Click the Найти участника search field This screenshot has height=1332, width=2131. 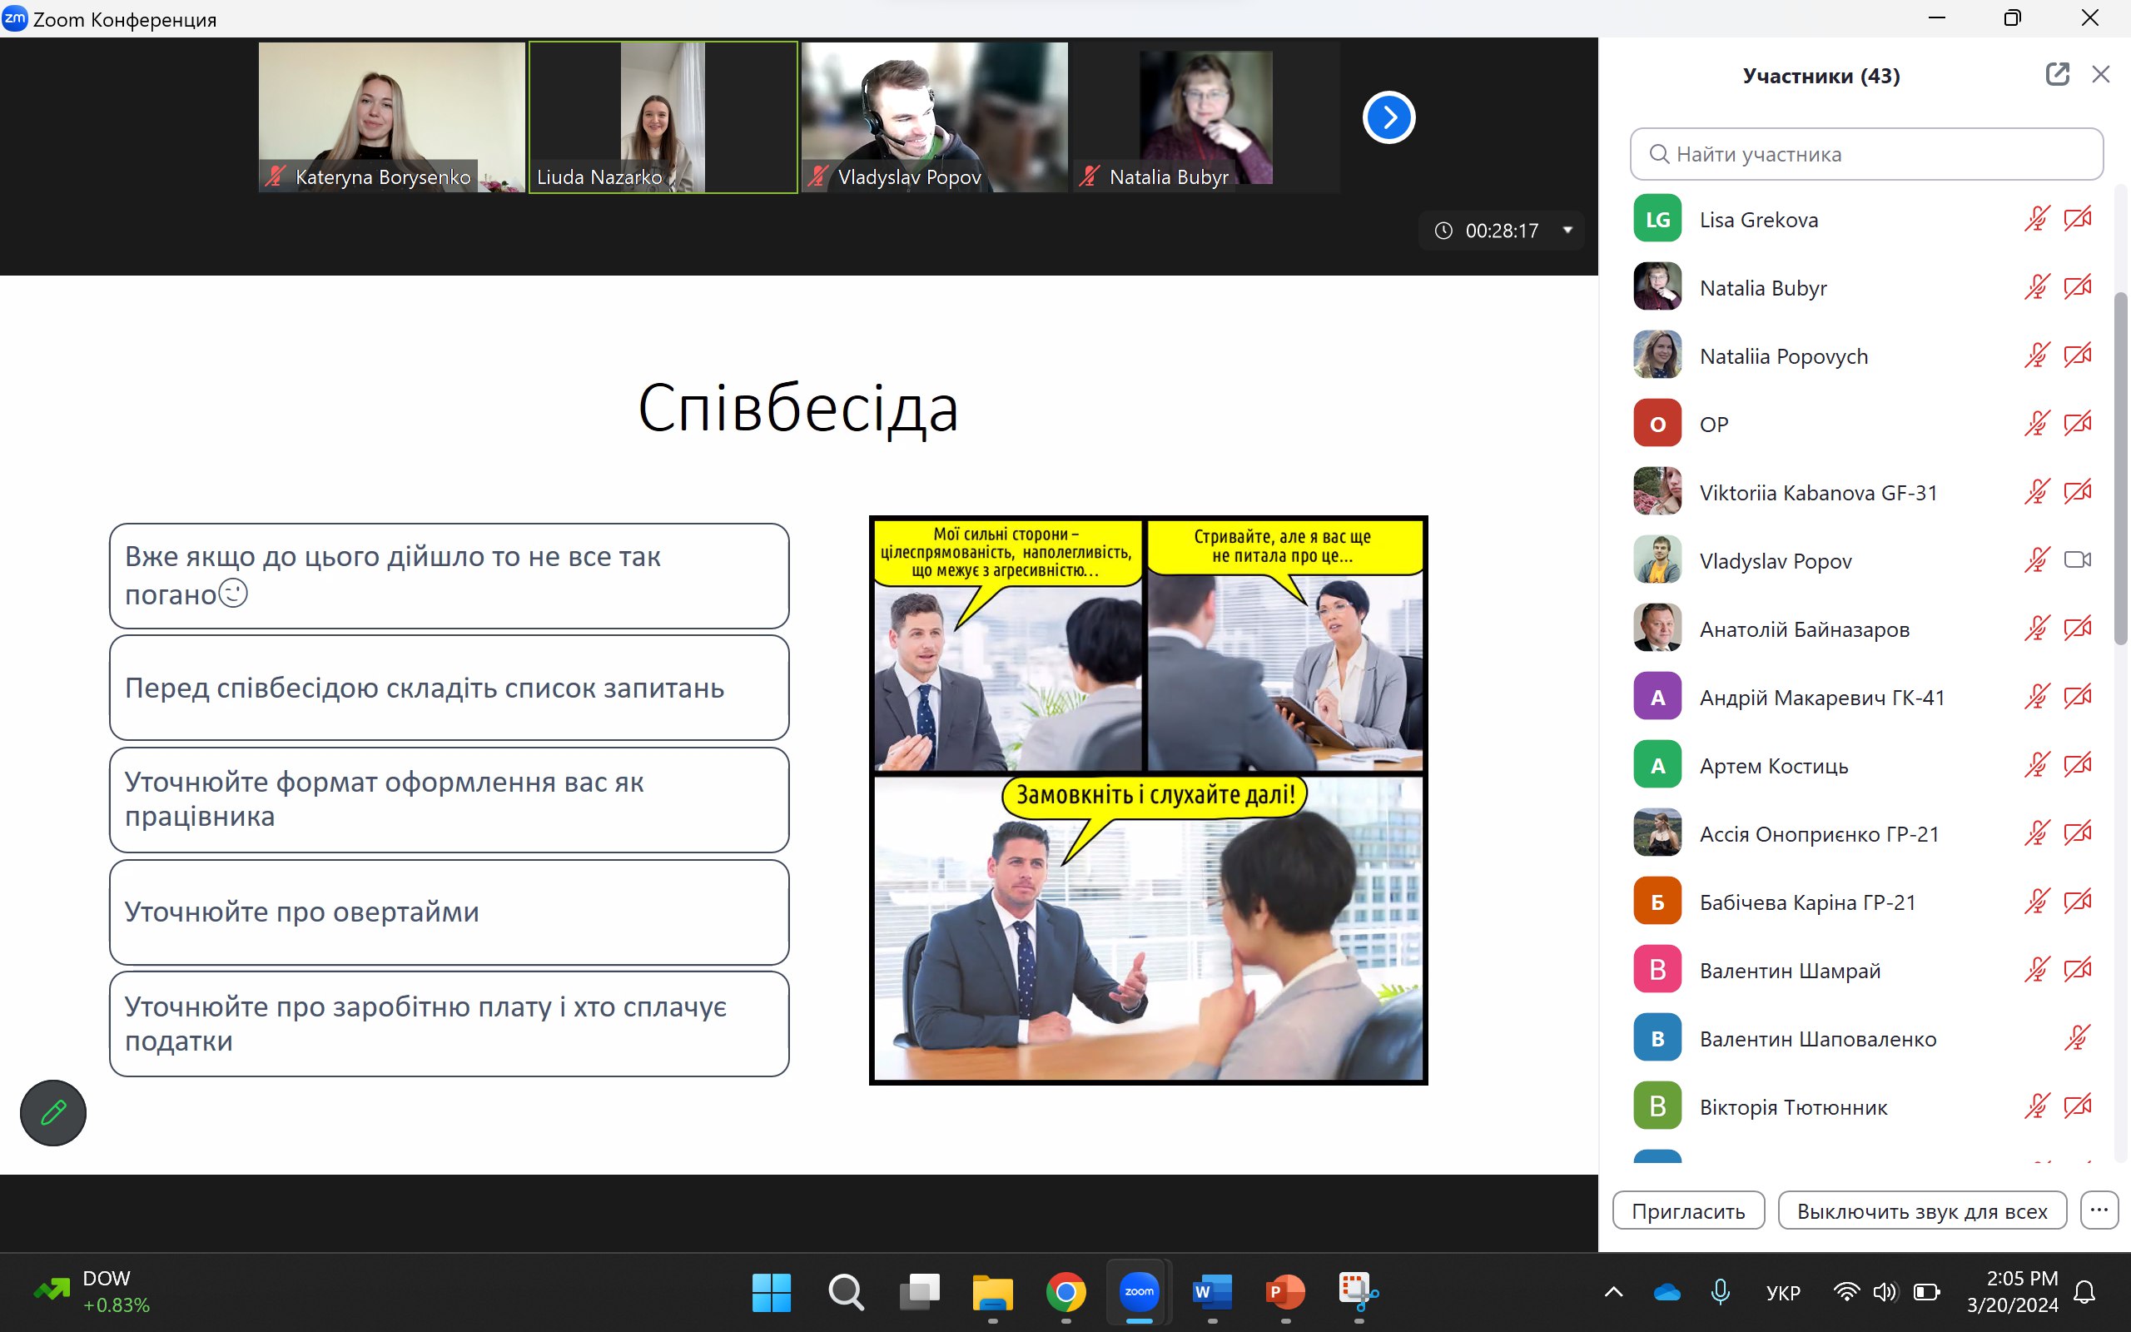pos(1867,154)
